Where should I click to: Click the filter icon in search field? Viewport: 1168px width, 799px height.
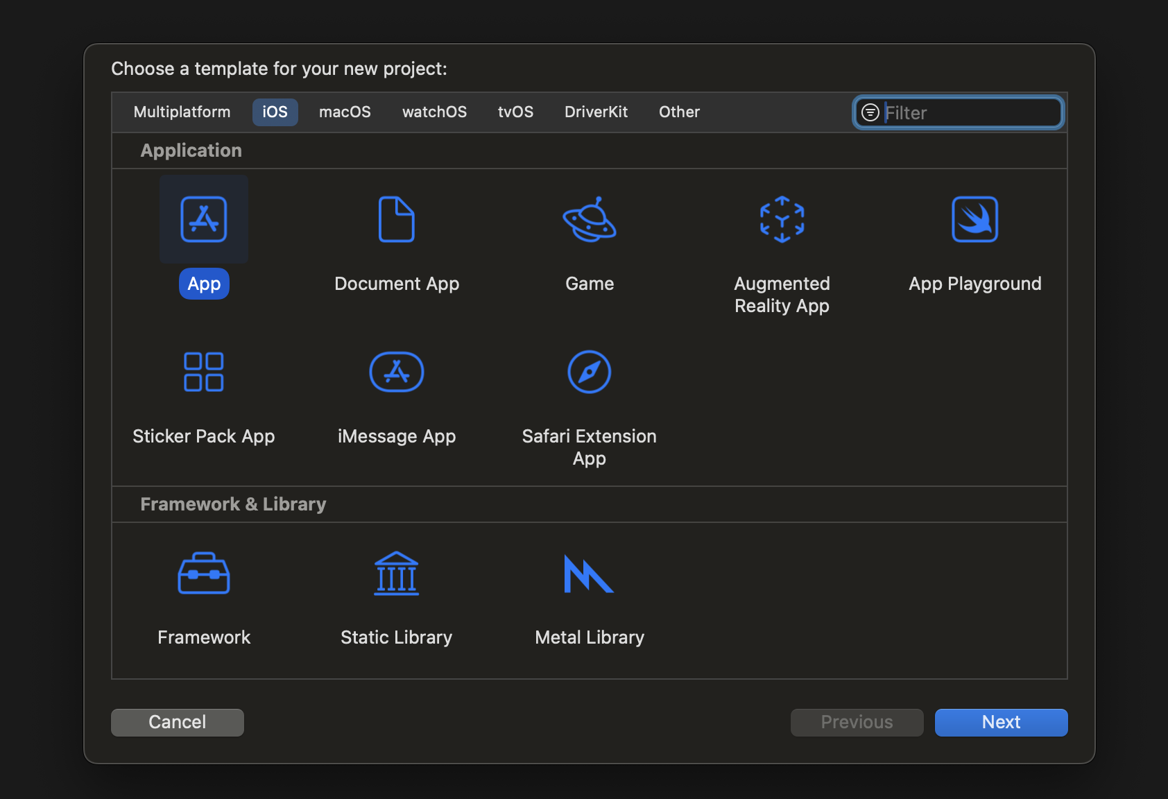tap(870, 112)
